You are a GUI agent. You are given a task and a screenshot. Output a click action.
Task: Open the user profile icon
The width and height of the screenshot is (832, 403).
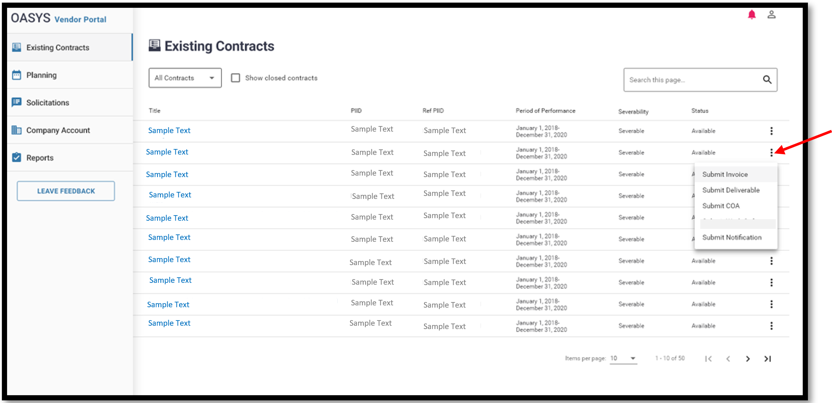pos(771,15)
